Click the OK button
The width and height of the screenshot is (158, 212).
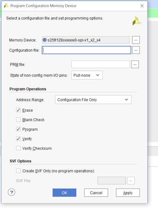point(64,193)
